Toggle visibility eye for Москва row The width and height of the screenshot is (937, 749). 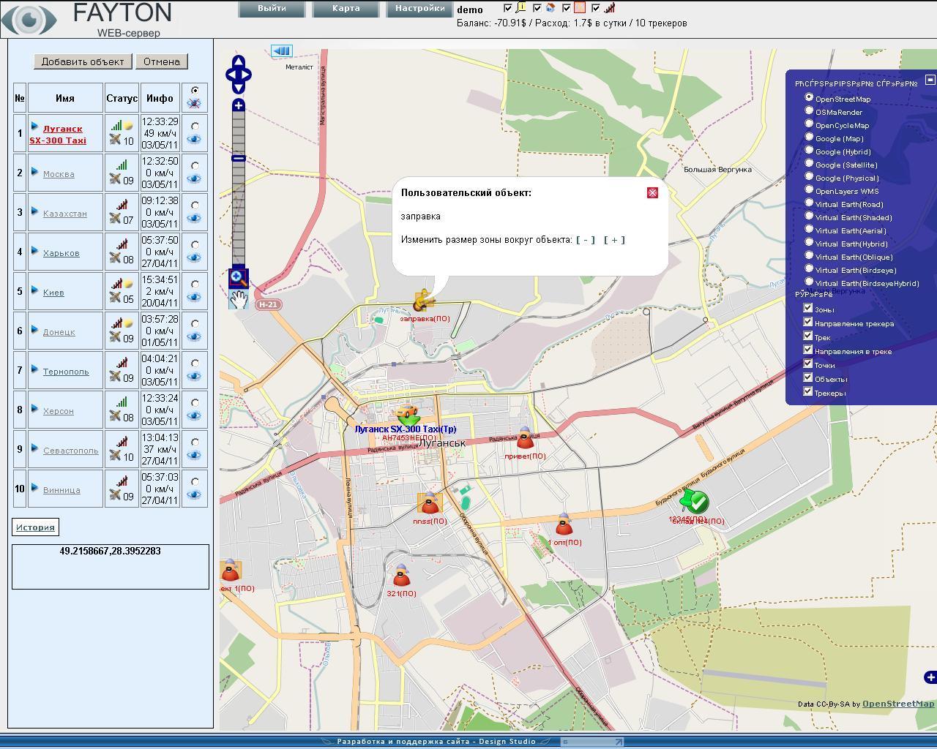point(194,179)
